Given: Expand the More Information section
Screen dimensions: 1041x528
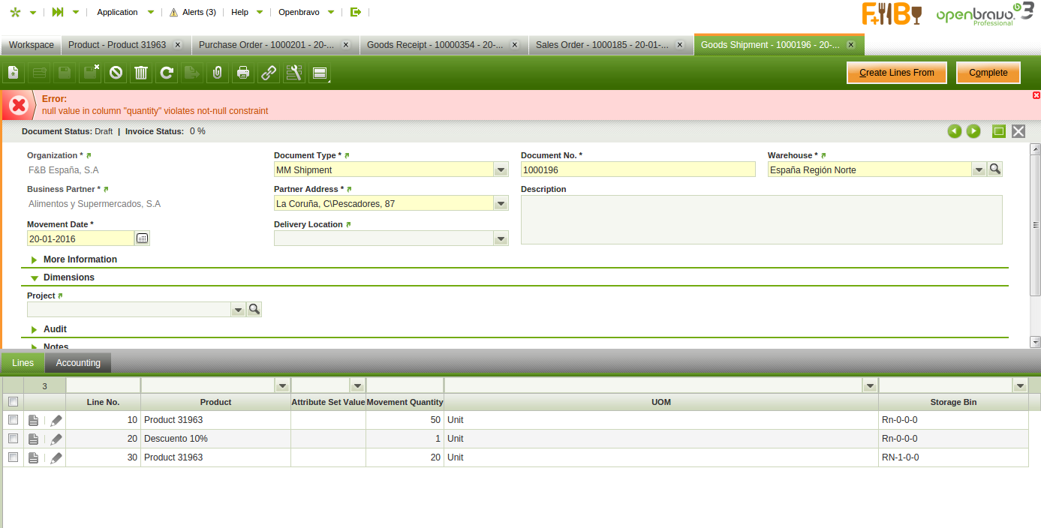Looking at the screenshot, I should 80,259.
